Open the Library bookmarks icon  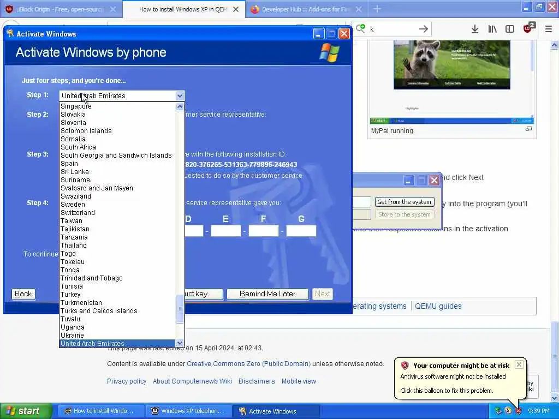(492, 29)
